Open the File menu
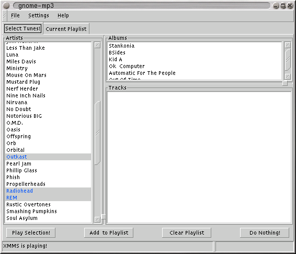Image resolution: width=296 pixels, height=254 pixels. tap(15, 16)
